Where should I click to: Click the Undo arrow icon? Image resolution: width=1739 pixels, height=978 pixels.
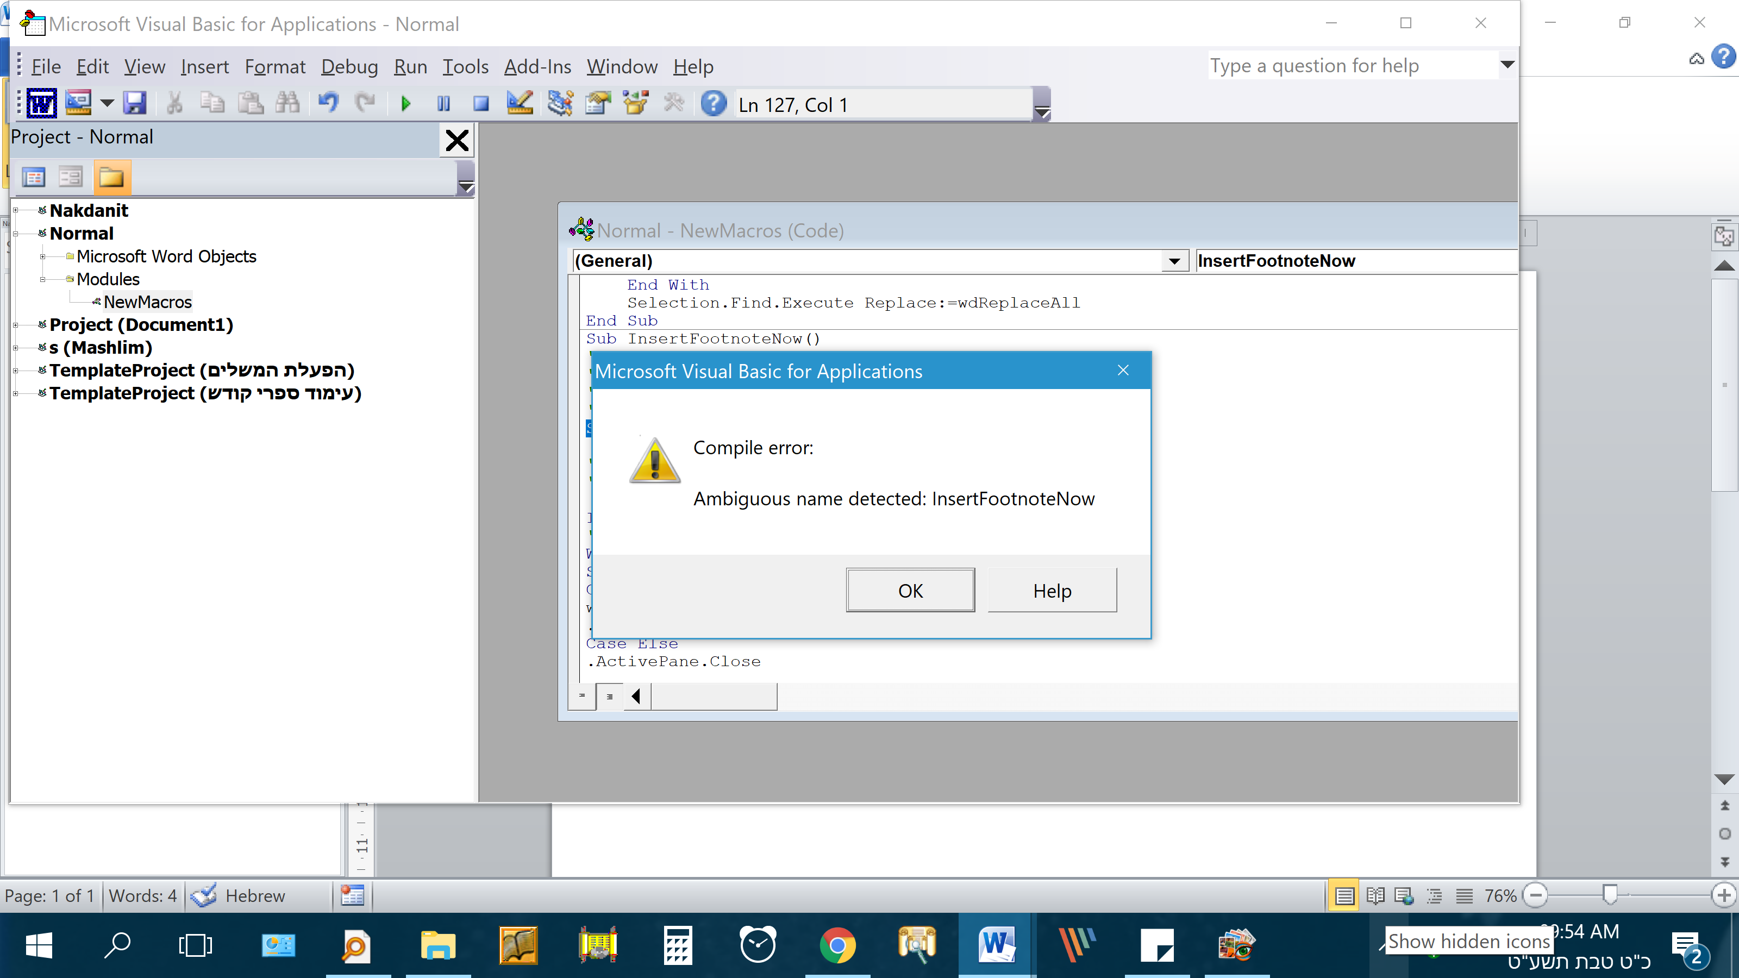tap(328, 104)
